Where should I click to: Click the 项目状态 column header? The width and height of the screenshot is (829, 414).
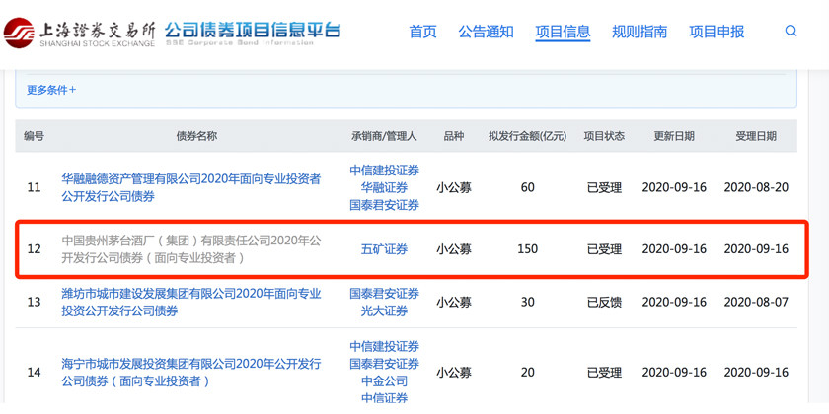pyautogui.click(x=604, y=136)
